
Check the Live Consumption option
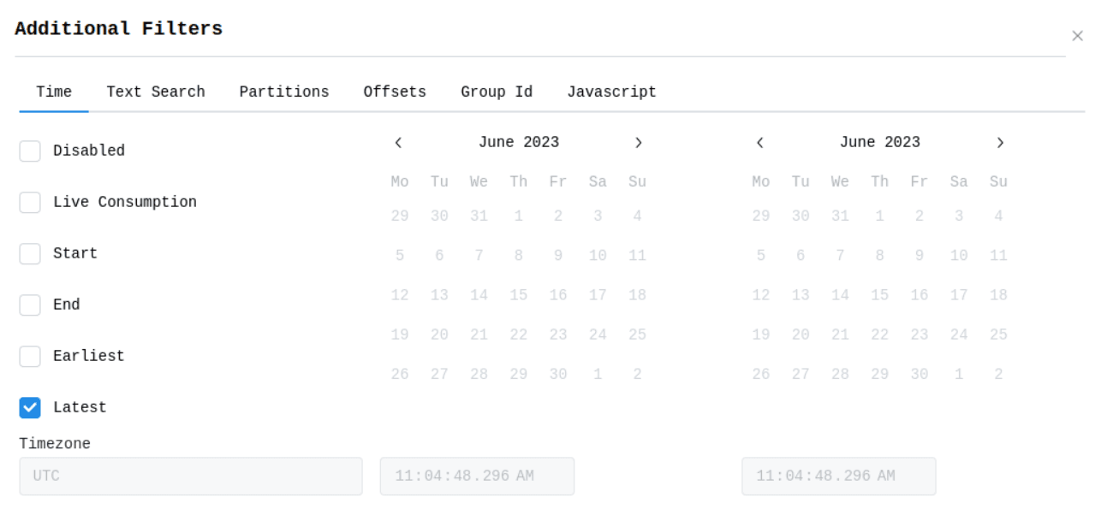30,203
